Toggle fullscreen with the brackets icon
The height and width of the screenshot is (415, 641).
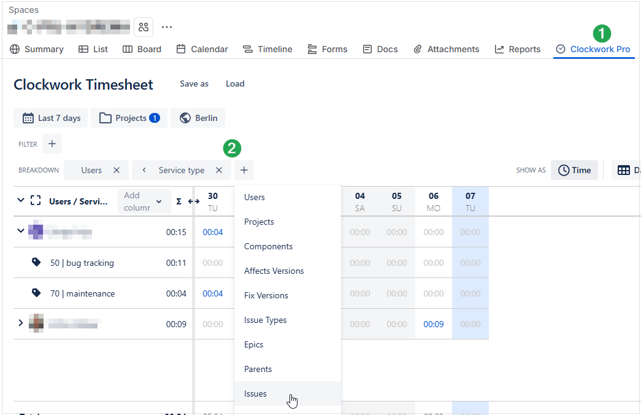click(36, 201)
